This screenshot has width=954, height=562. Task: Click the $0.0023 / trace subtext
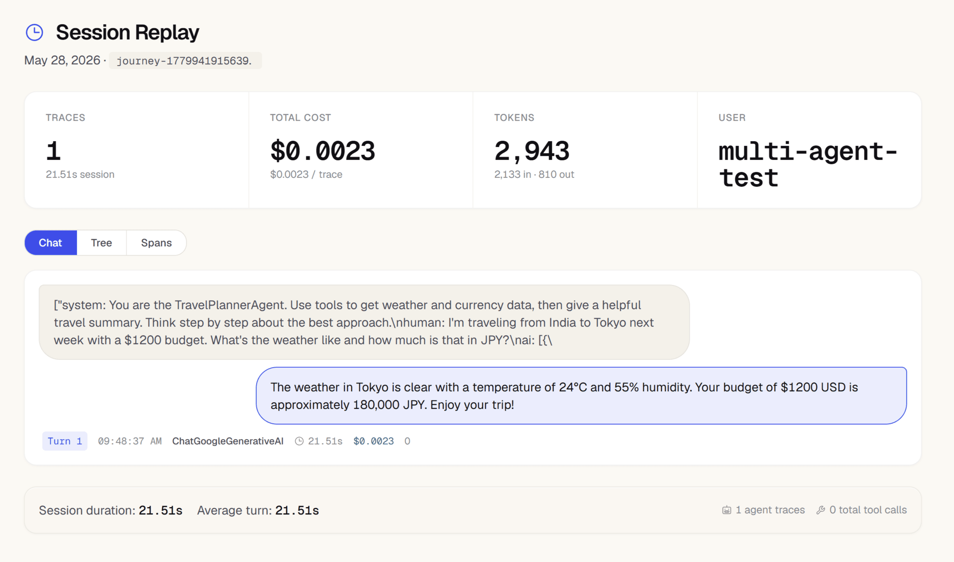click(x=306, y=174)
